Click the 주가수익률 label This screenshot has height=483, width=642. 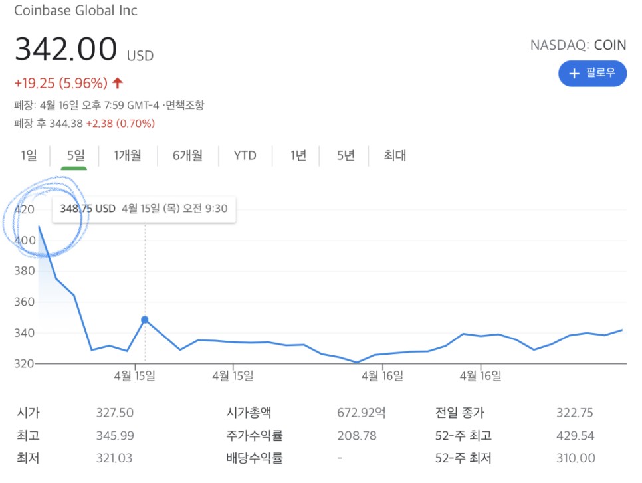point(255,436)
